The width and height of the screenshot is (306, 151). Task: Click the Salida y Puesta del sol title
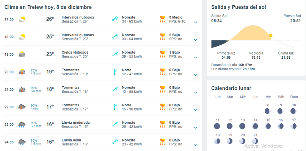point(239,7)
